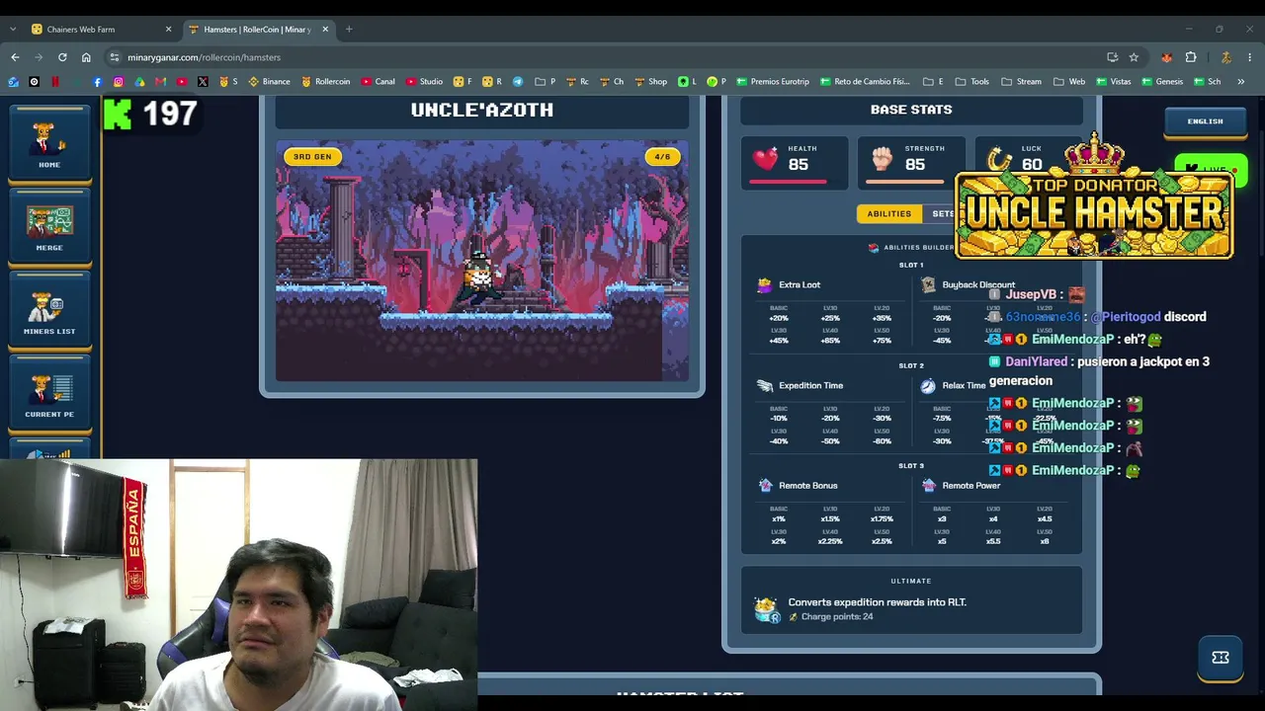
Task: Open the Chrome profile avatar
Action: [1226, 57]
